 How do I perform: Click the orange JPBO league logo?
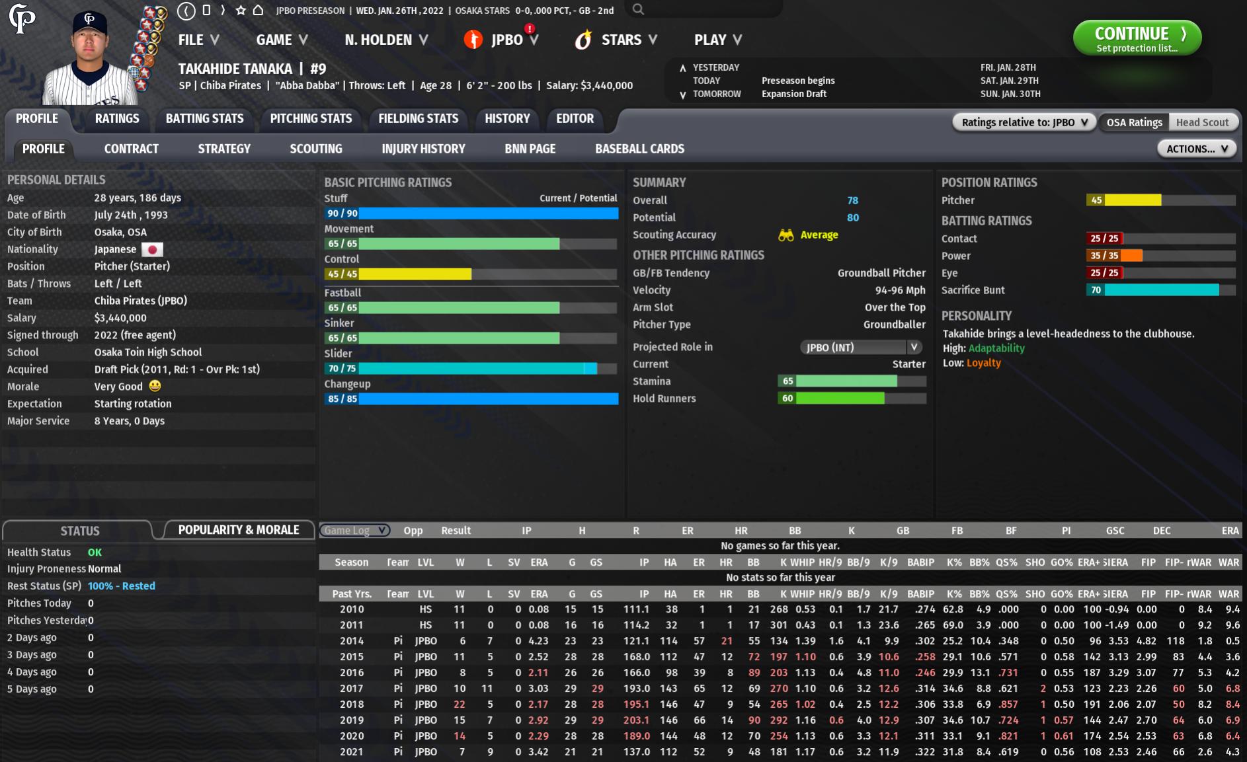tap(473, 40)
